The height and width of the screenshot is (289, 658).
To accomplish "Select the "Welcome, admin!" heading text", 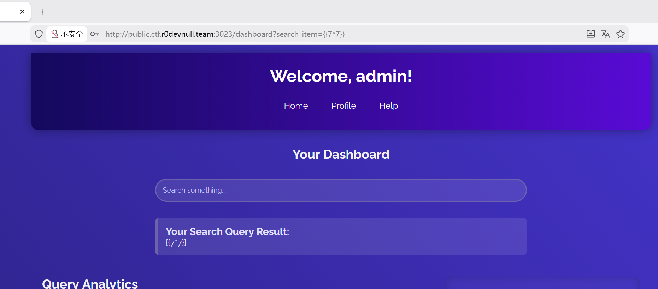I will [341, 76].
